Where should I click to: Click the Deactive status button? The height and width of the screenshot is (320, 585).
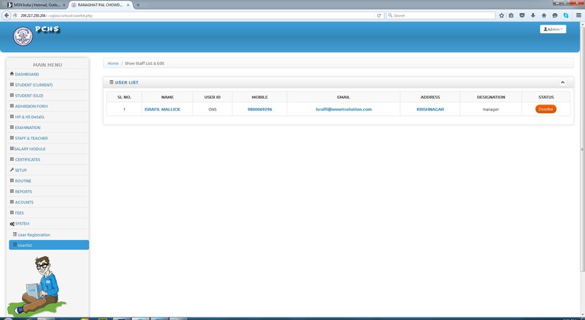tap(546, 109)
